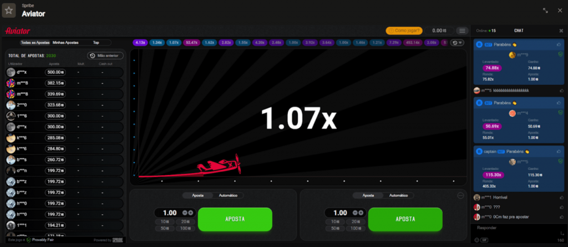Image resolution: width=568 pixels, height=247 pixels.
Task: Click bet amount 1.00 field in first panel
Action: click(x=170, y=213)
